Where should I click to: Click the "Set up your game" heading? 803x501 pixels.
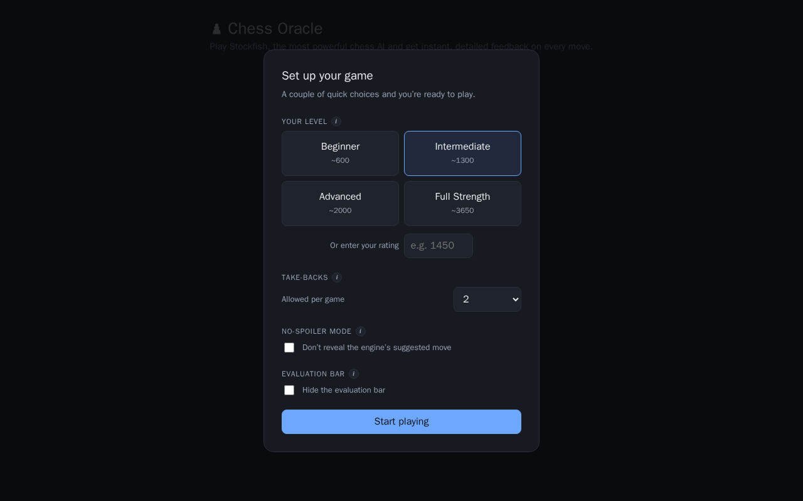click(x=327, y=76)
